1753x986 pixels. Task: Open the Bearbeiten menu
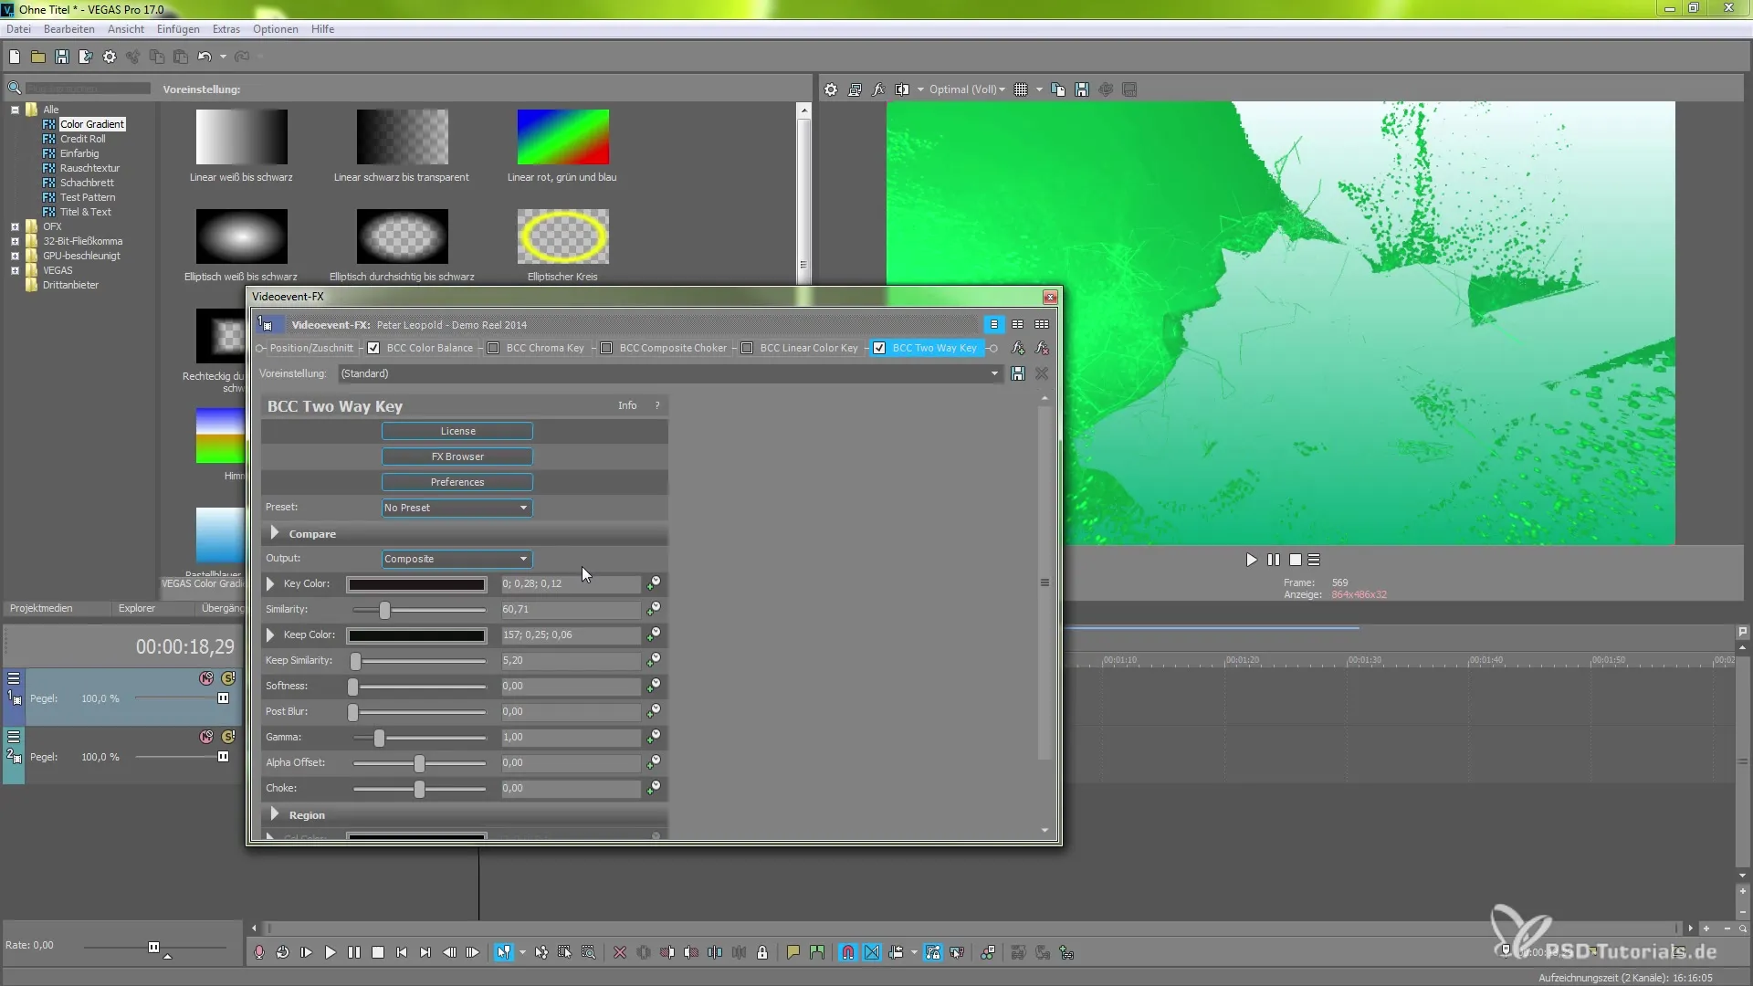click(69, 29)
